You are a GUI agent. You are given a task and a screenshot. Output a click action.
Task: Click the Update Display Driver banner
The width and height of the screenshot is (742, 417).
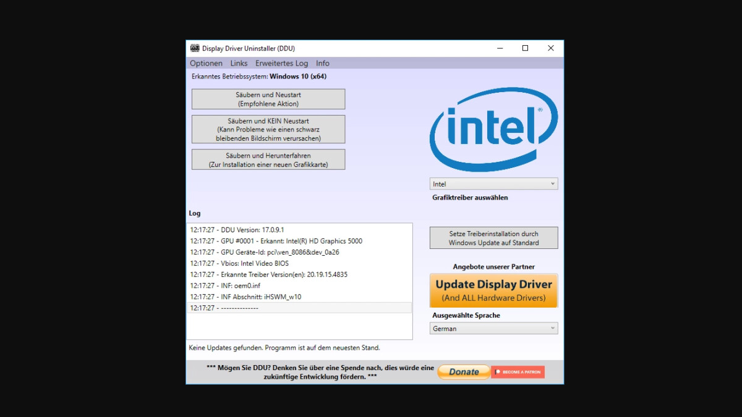point(493,290)
